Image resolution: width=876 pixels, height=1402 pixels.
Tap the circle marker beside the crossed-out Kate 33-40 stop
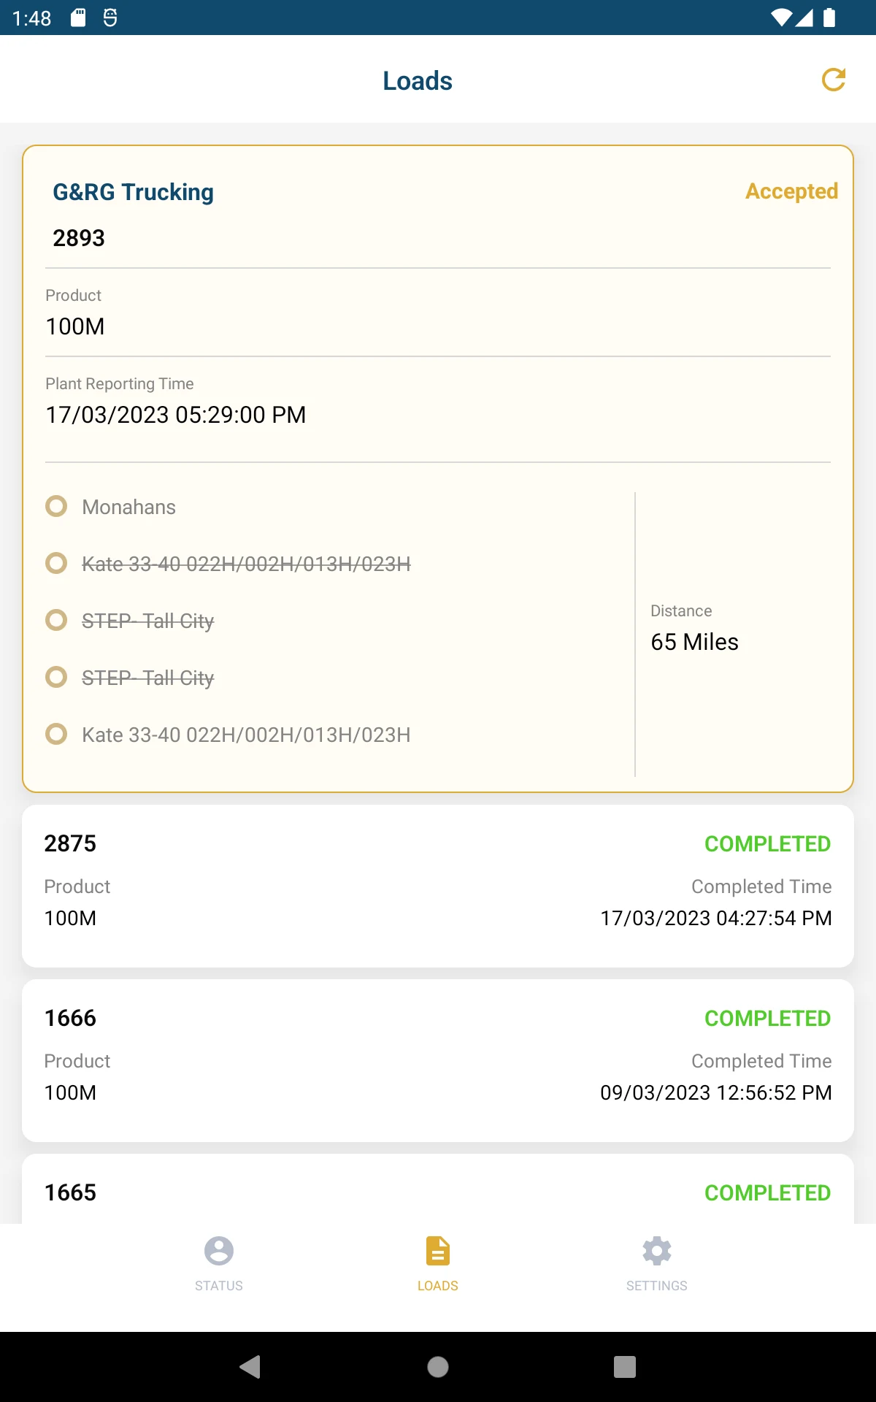(x=56, y=563)
